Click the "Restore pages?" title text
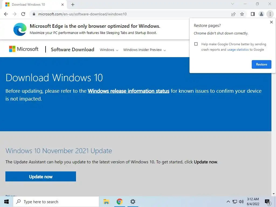 pyautogui.click(x=207, y=26)
